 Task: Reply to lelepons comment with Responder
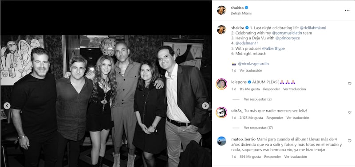tap(272, 89)
